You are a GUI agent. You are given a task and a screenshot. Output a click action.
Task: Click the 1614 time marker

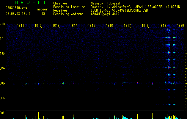click(74, 26)
